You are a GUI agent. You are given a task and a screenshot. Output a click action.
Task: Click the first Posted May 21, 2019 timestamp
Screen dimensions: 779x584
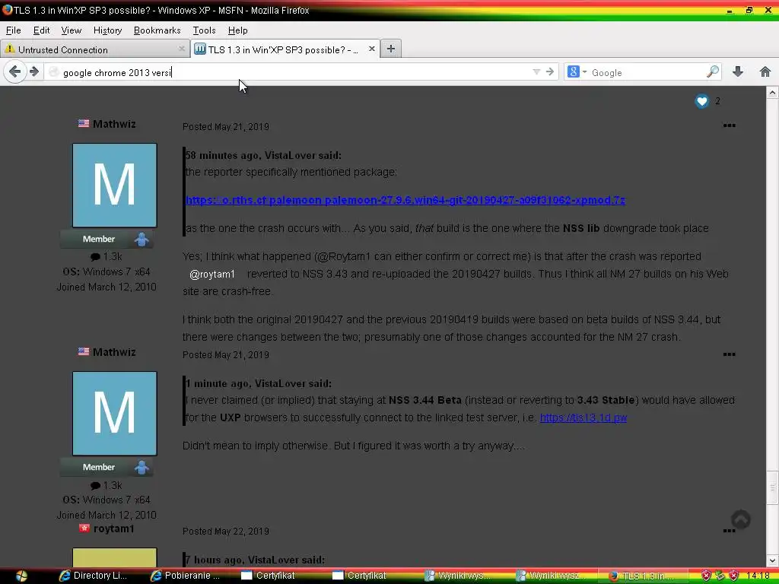click(x=225, y=127)
